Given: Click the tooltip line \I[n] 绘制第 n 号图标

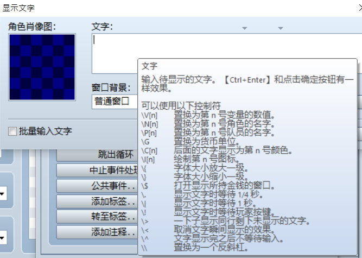Looking at the screenshot, I should coord(190,159).
